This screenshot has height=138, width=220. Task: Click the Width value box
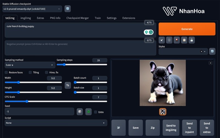[x=54, y=78]
